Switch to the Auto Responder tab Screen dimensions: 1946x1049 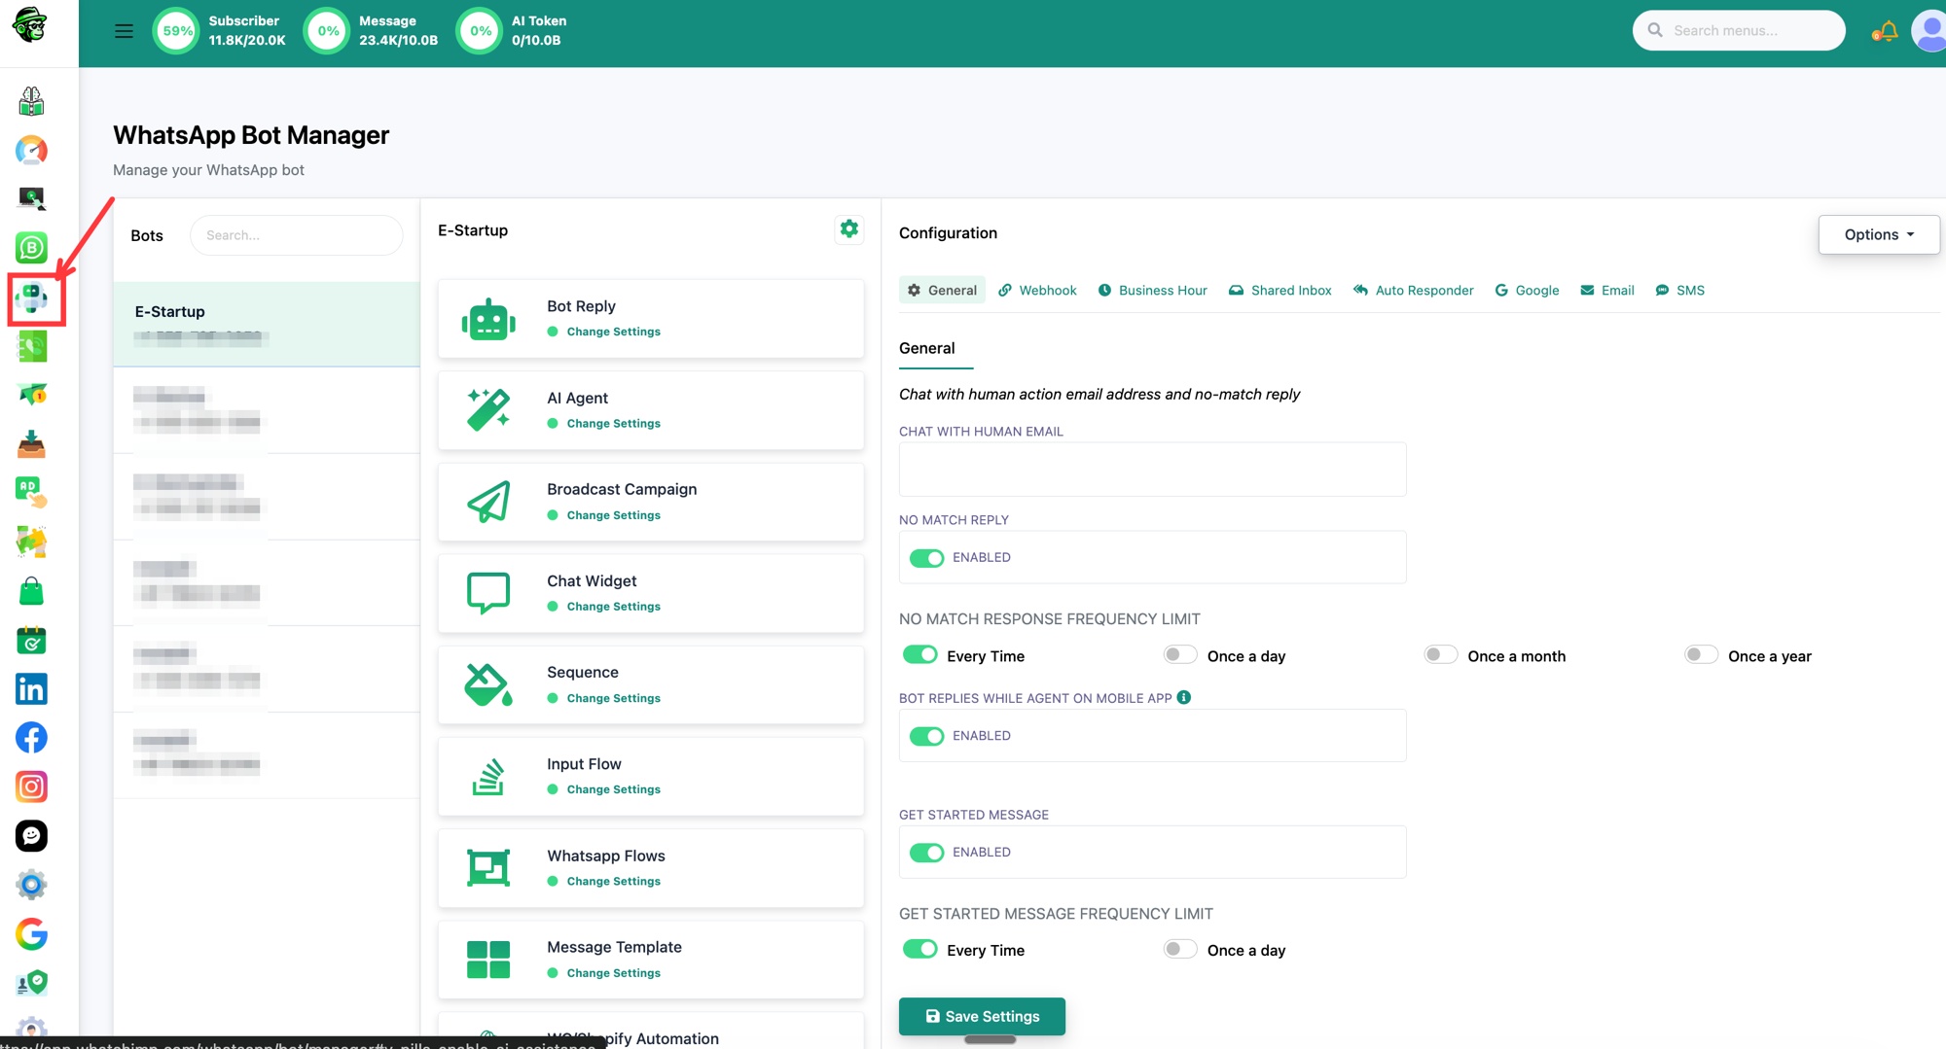point(1413,290)
